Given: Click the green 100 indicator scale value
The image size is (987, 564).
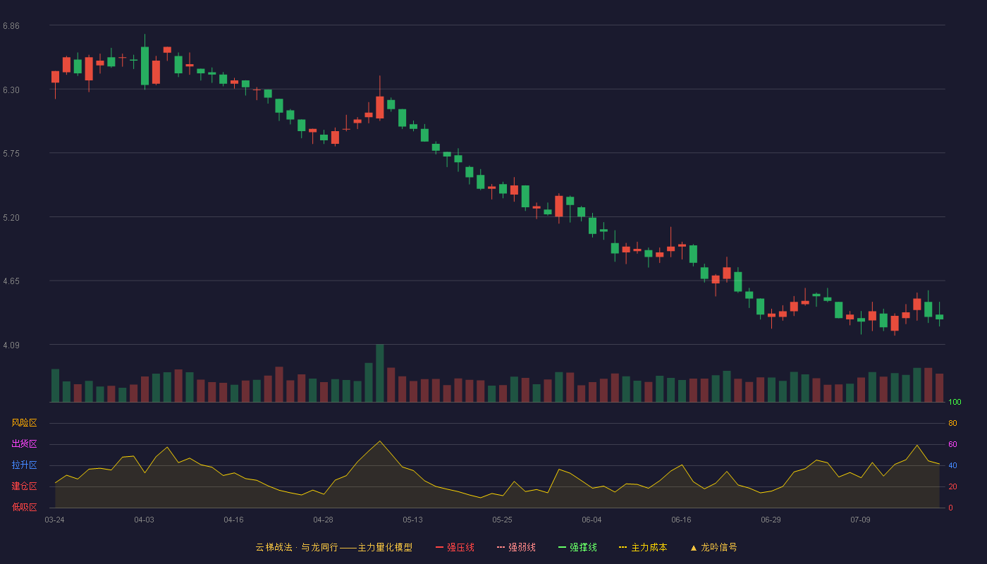Looking at the screenshot, I should coord(955,403).
